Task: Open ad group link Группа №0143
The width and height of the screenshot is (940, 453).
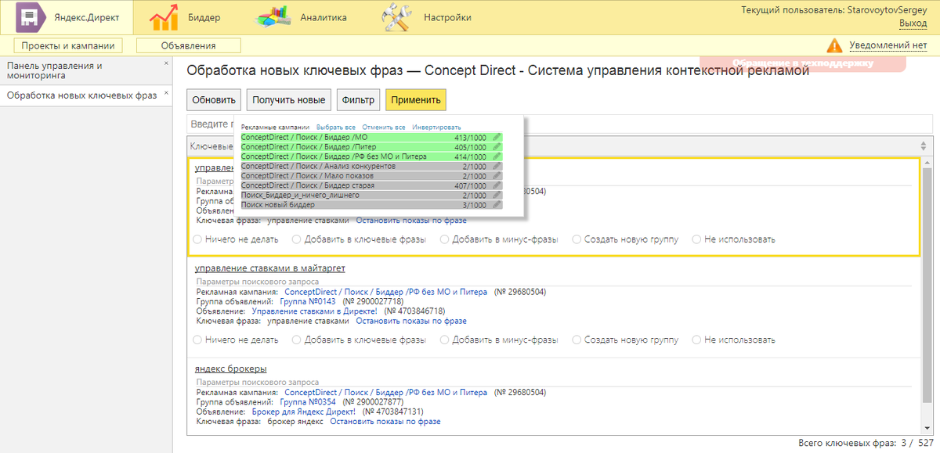Action: [x=307, y=301]
